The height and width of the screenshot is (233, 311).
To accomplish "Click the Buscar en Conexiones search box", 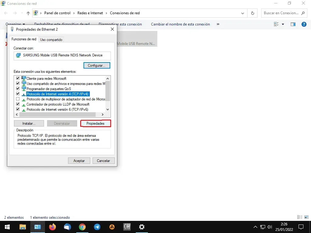I will coord(284,13).
